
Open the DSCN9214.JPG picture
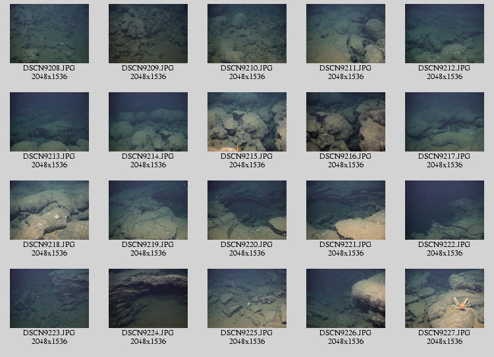coord(148,122)
